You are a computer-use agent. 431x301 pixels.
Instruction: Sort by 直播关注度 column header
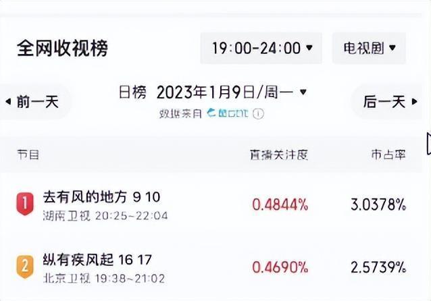279,155
